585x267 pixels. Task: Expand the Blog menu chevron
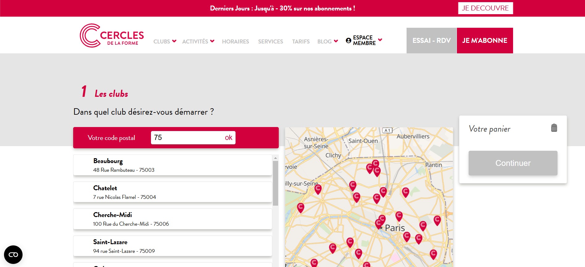coord(336,41)
